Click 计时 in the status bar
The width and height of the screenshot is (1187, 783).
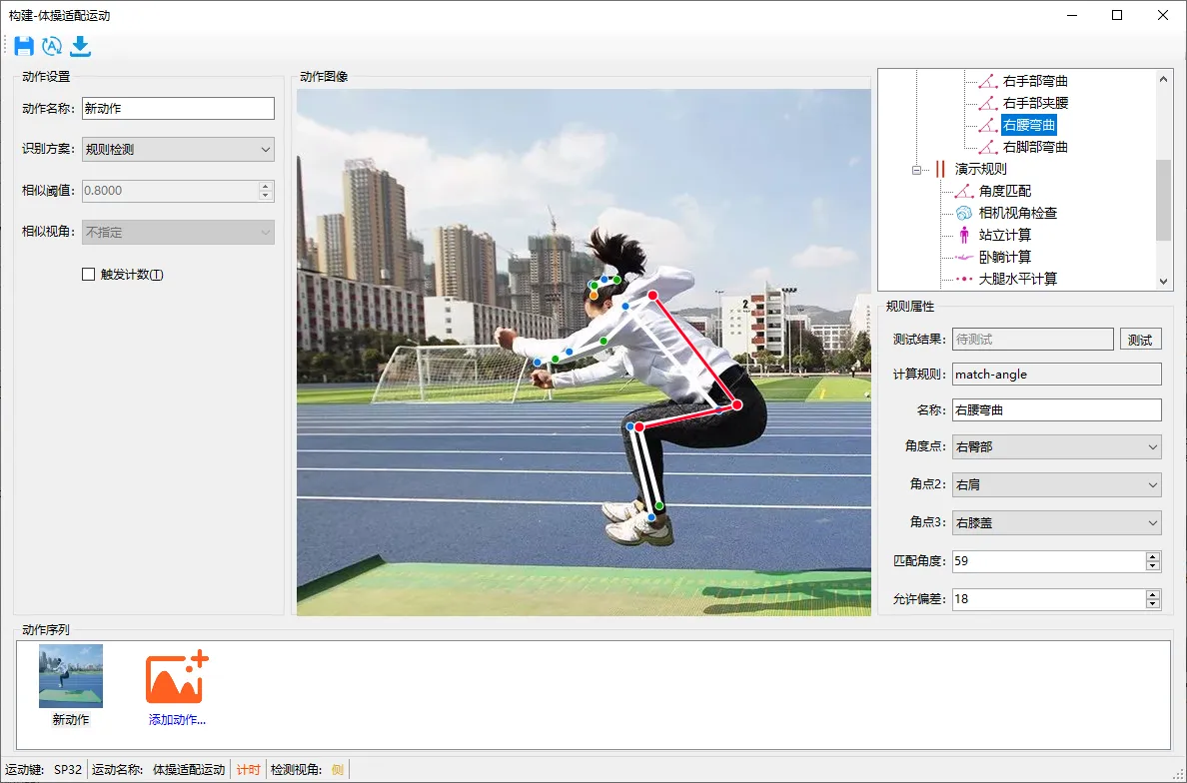click(x=249, y=769)
